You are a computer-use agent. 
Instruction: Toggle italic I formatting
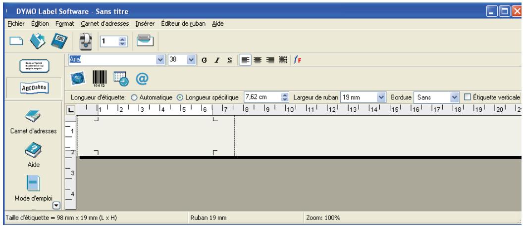pyautogui.click(x=217, y=60)
